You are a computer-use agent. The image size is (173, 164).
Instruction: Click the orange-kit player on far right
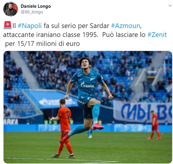pyautogui.click(x=155, y=125)
